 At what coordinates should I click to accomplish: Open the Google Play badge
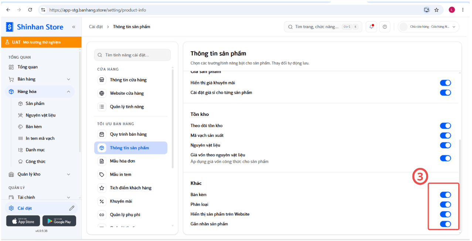(x=59, y=221)
